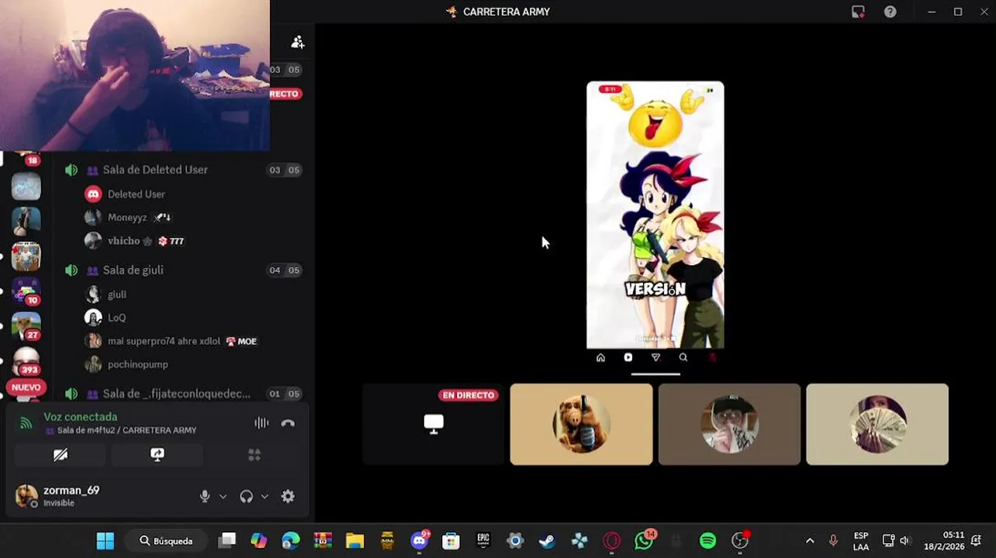Click the add member icon above channel list

pos(297,42)
